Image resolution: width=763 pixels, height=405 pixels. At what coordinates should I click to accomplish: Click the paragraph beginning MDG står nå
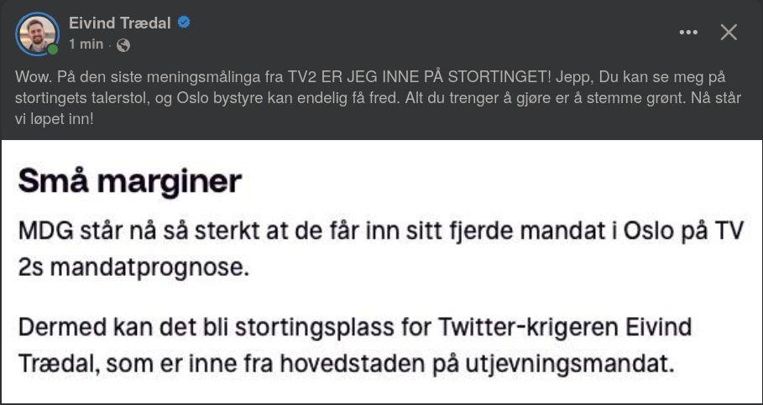coord(381,249)
